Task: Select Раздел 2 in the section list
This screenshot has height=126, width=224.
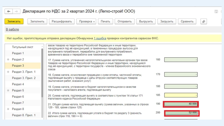Action: 18,60
